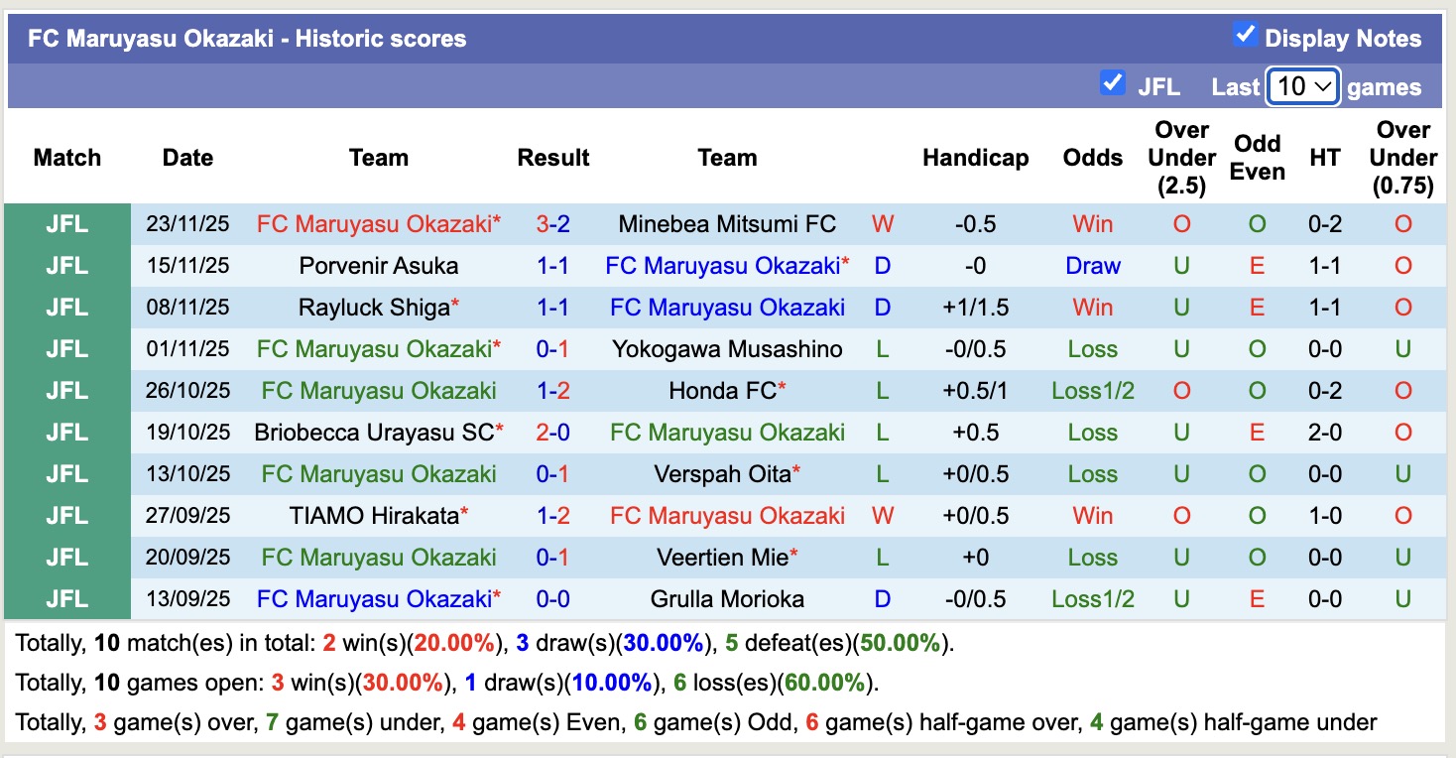Open the Veertien Mie team page
Viewport: 1456px width, 758px height.
tap(724, 558)
